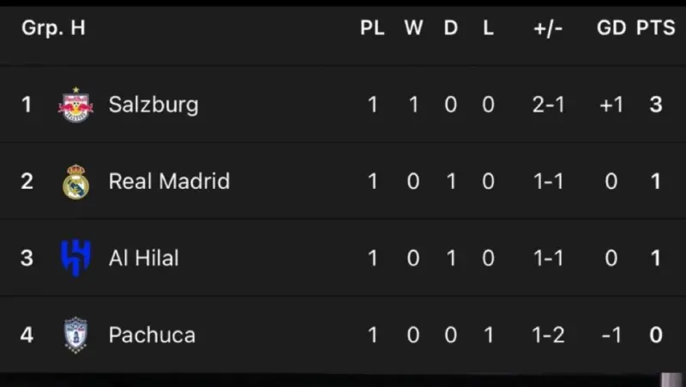Click the Al Hilal club logo
Viewport: 686px width, 387px height.
click(75, 257)
